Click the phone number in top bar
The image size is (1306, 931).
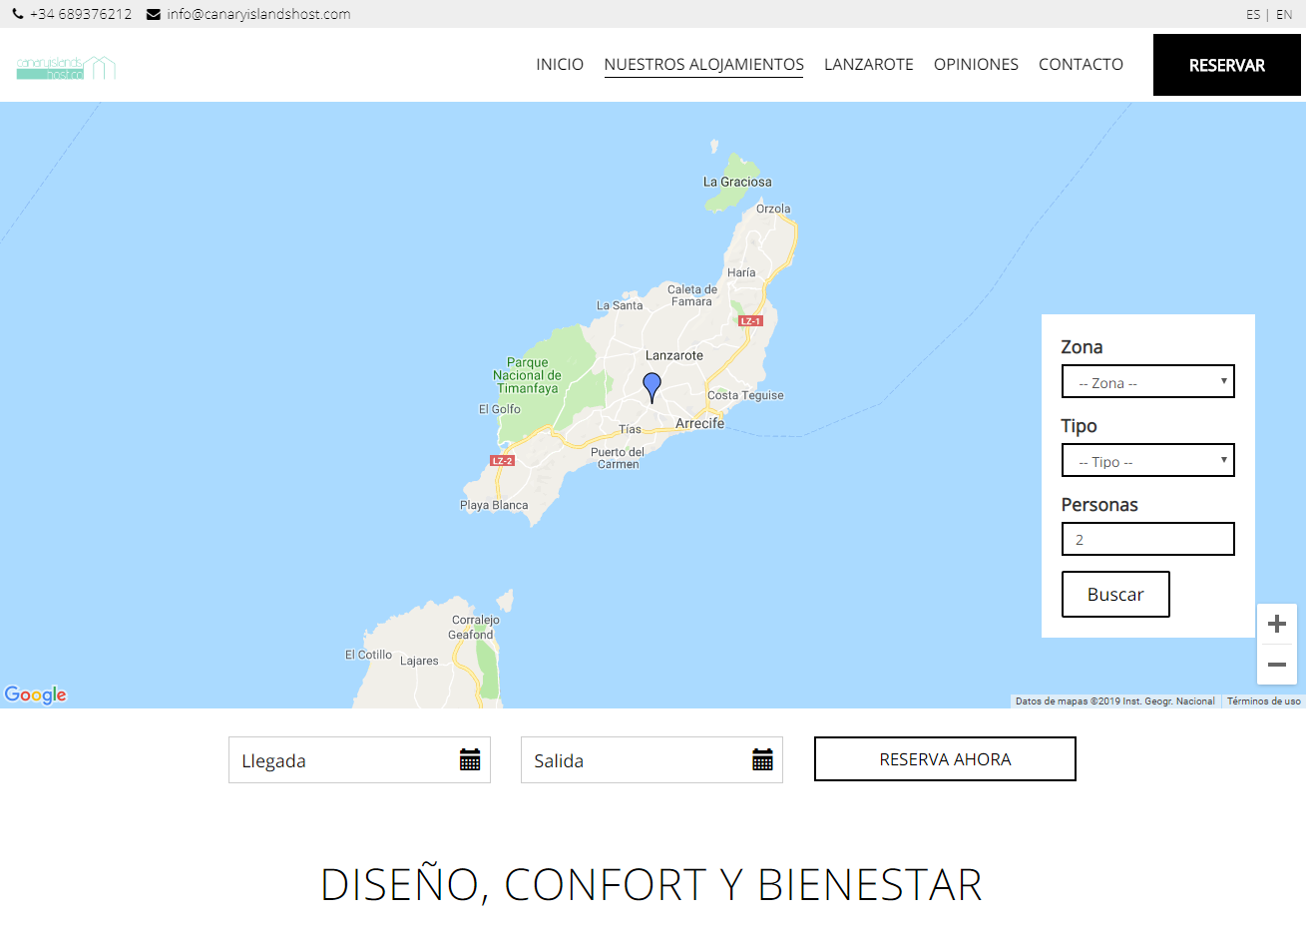[x=80, y=14]
